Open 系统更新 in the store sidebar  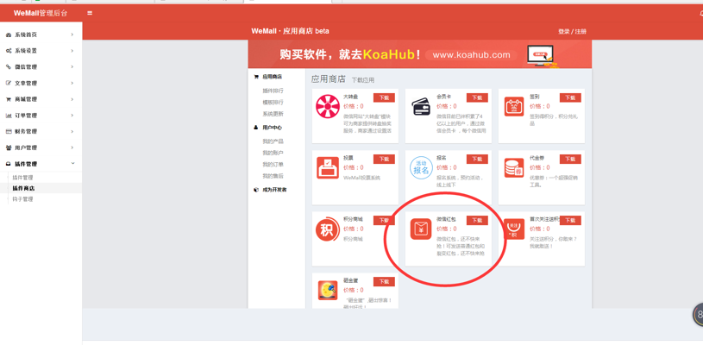tap(273, 114)
